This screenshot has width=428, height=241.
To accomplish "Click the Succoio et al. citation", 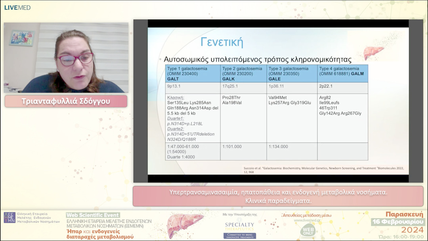I will point(324,170).
